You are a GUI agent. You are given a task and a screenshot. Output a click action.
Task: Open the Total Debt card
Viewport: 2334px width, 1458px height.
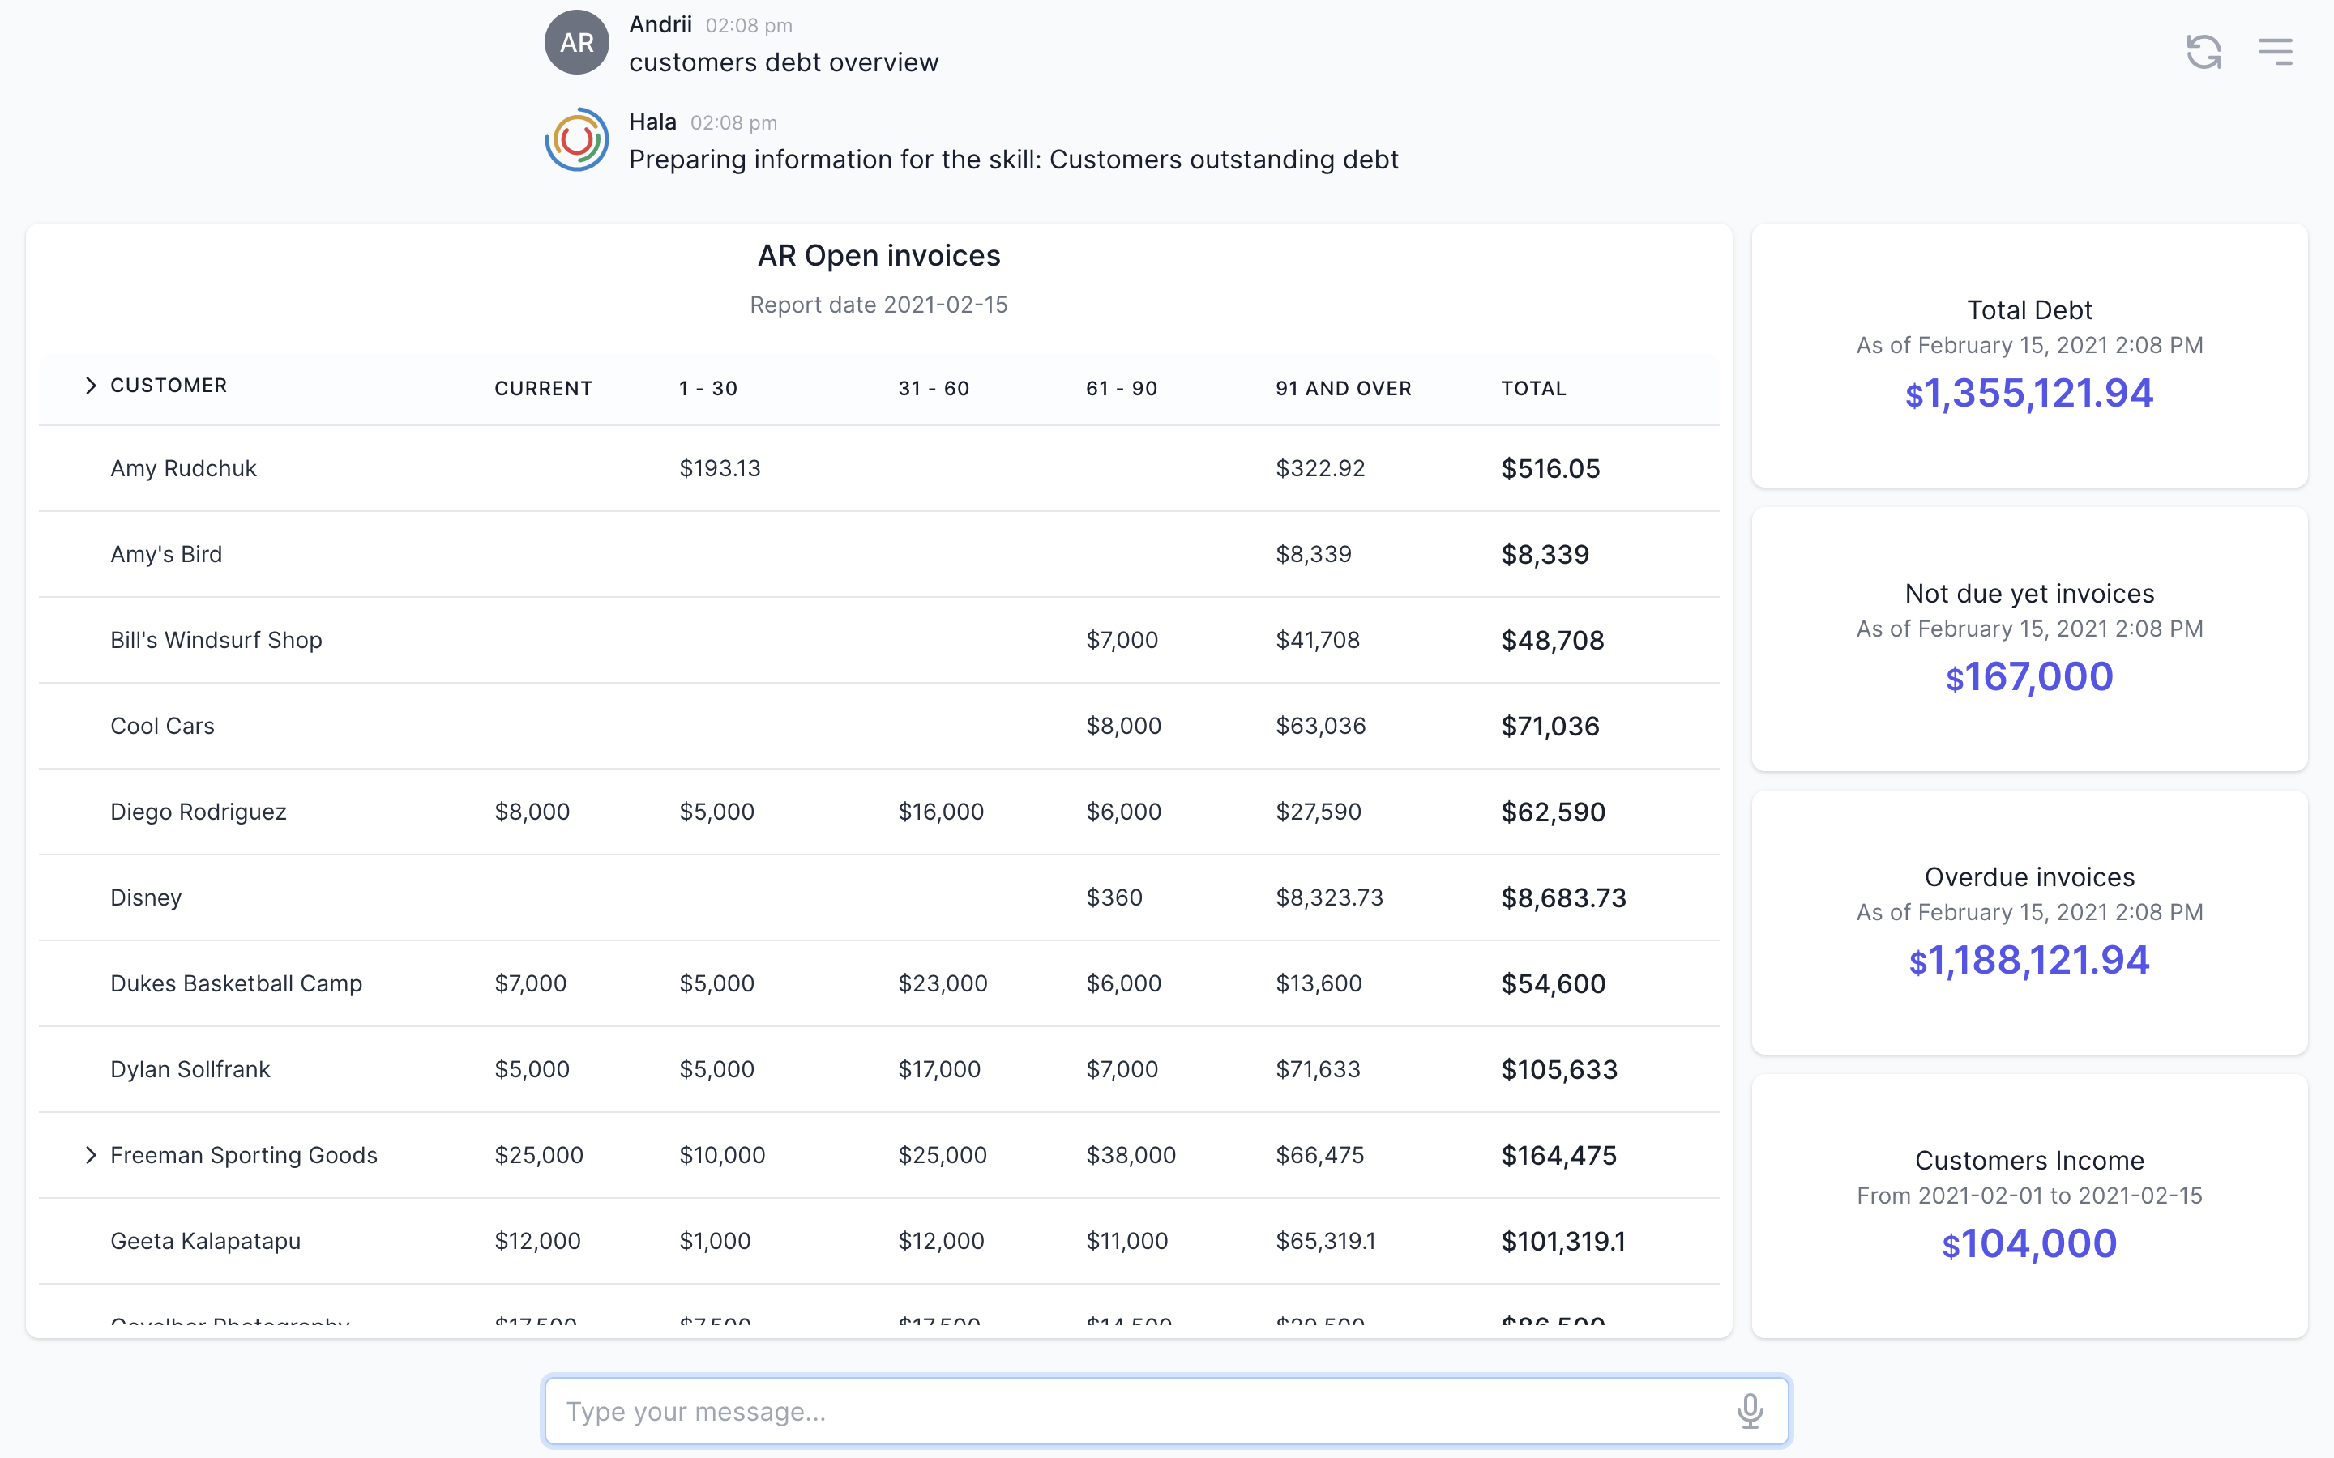tap(2029, 356)
